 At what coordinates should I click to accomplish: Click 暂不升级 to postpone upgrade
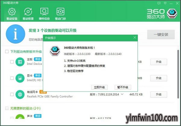coord(123,87)
